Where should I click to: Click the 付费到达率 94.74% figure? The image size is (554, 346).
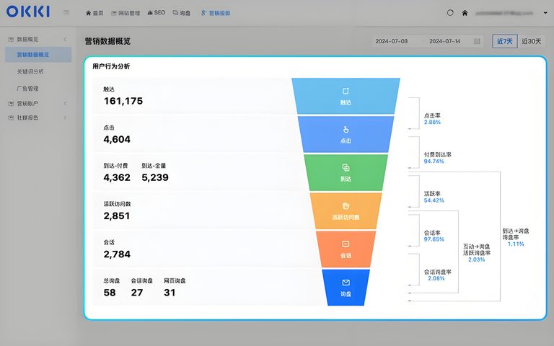(x=434, y=161)
